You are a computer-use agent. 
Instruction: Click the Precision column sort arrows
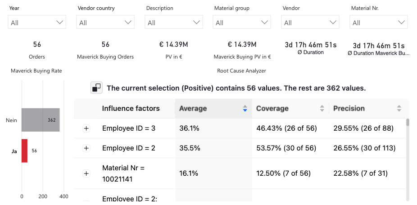(x=399, y=109)
